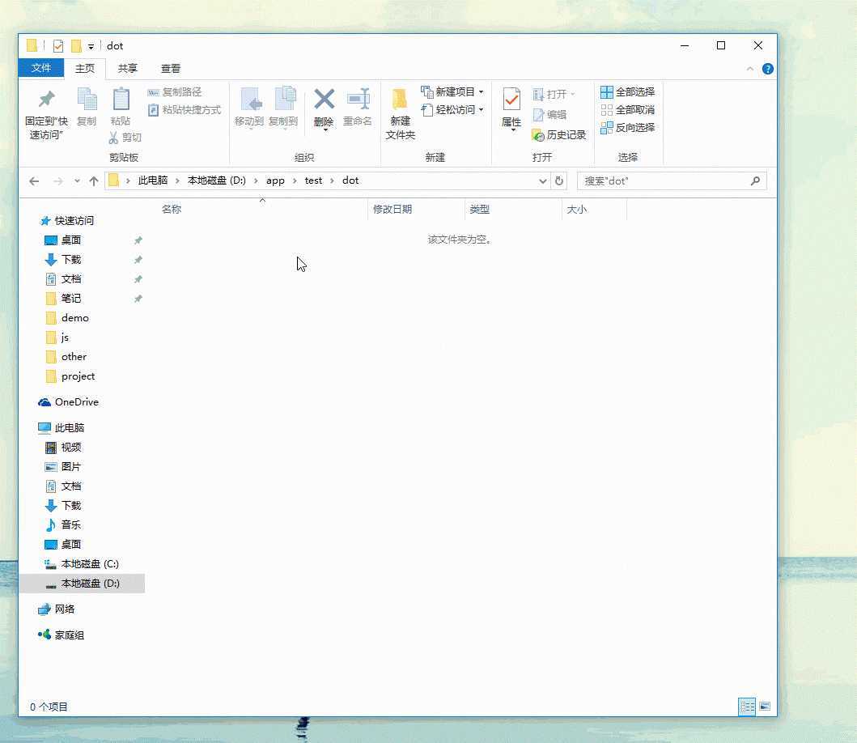This screenshot has height=743, width=857.
Task: Collapse the ribbon using chevron
Action: tap(750, 69)
